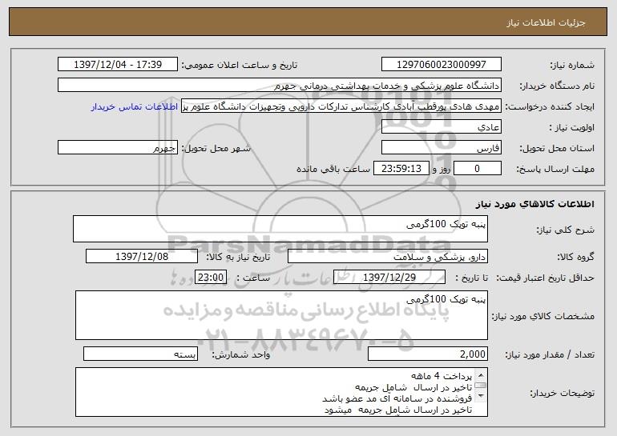
Task: Click the need date field 1397/12/08
Action: tap(142, 256)
